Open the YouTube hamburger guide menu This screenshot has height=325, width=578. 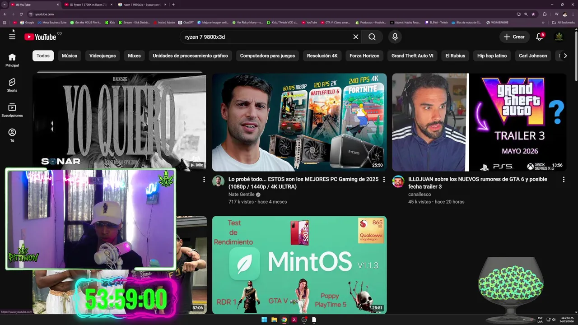[12, 37]
